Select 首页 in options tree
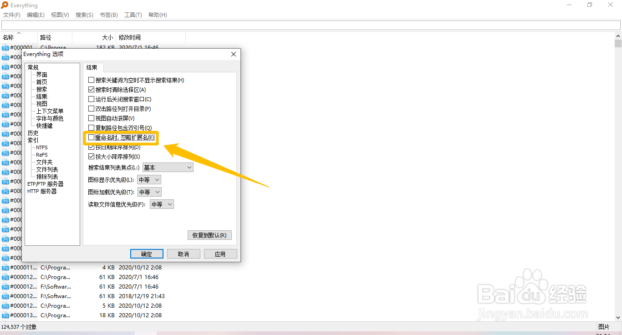 pyautogui.click(x=42, y=82)
